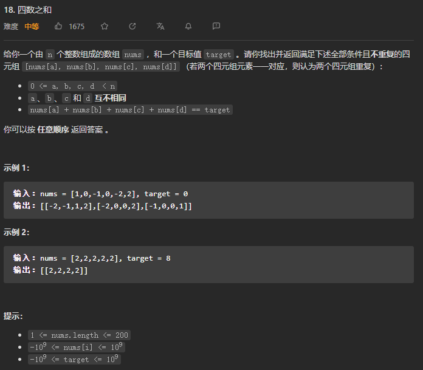This screenshot has width=423, height=370.
Task: Click the bold text 任意顺序
Action: [x=53, y=130]
